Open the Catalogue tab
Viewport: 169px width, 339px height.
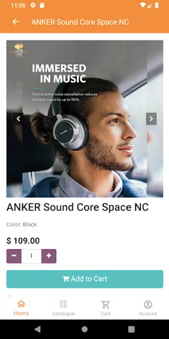tap(63, 308)
